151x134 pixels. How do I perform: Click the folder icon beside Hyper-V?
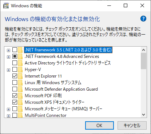[x=20, y=70]
